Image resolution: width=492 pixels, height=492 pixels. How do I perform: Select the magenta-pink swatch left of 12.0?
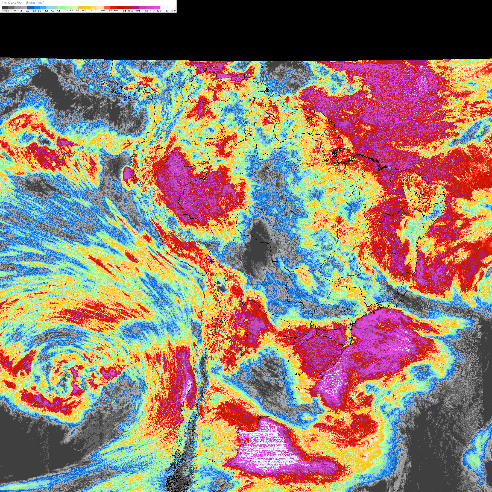click(x=157, y=7)
